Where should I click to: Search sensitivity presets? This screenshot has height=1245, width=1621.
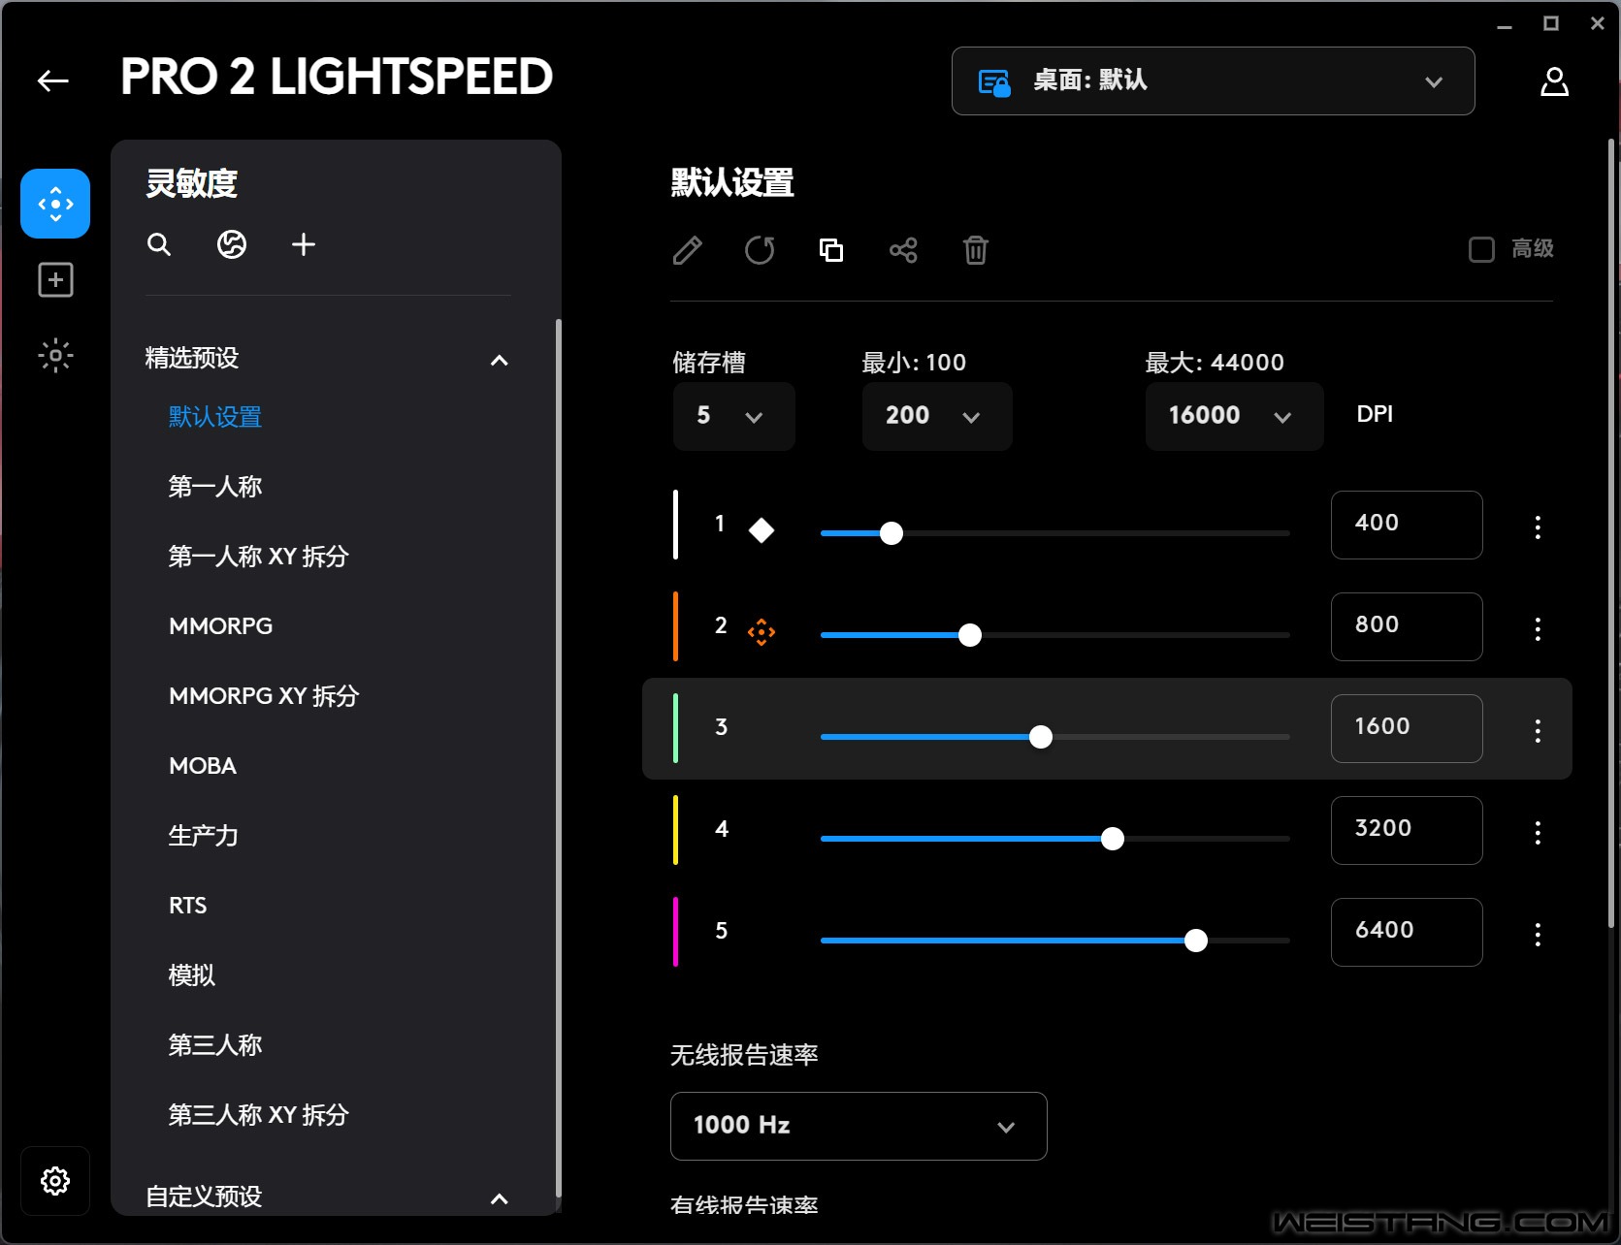pos(159,244)
